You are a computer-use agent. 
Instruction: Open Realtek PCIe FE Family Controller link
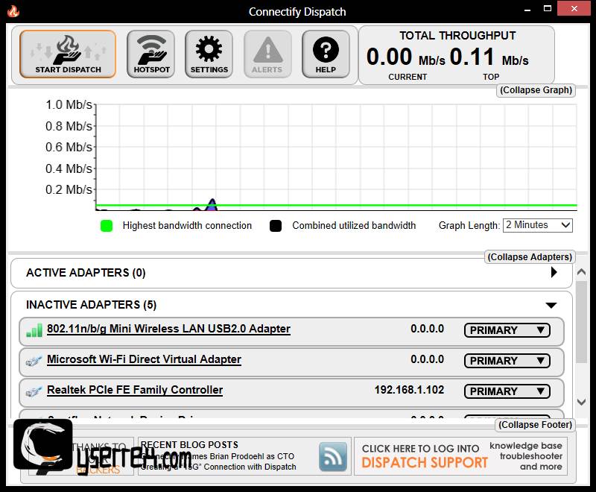coord(135,390)
